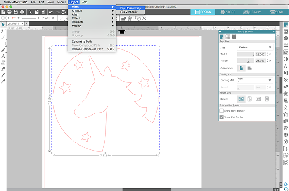Expand the Arrange submenu
The height and width of the screenshot is (191, 289).
click(92, 11)
